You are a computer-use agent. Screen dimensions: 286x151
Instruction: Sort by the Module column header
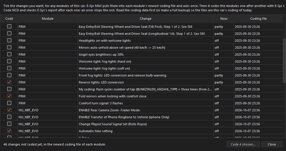pos(48,19)
